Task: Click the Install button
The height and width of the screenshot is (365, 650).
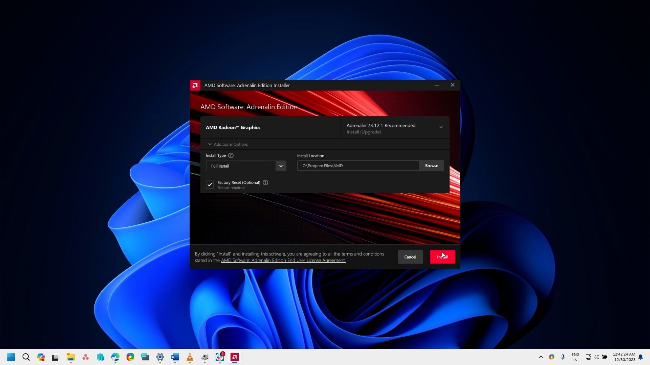Action: [x=442, y=257]
